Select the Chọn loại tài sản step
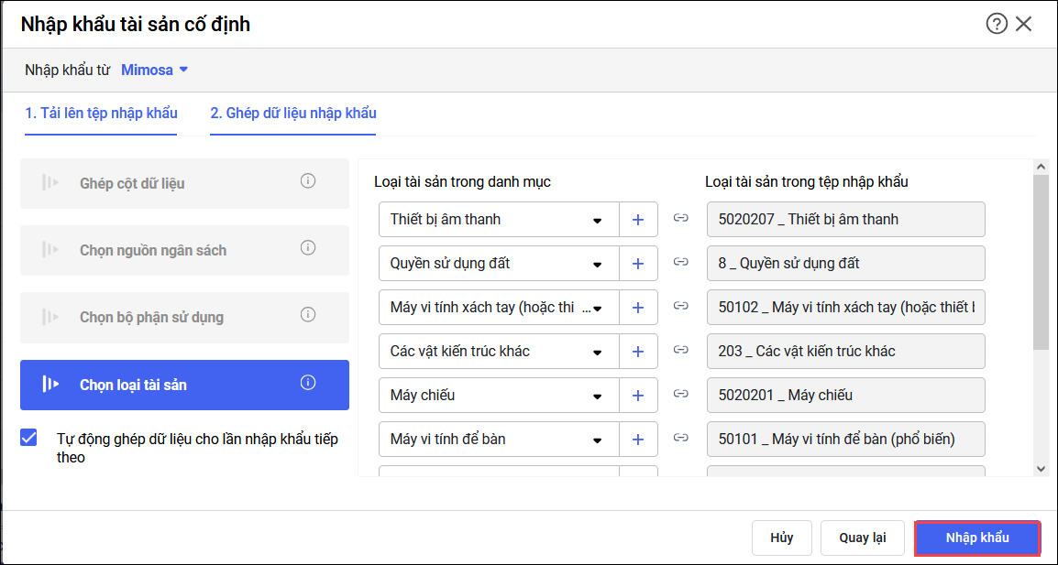This screenshot has height=565, width=1058. click(x=184, y=385)
